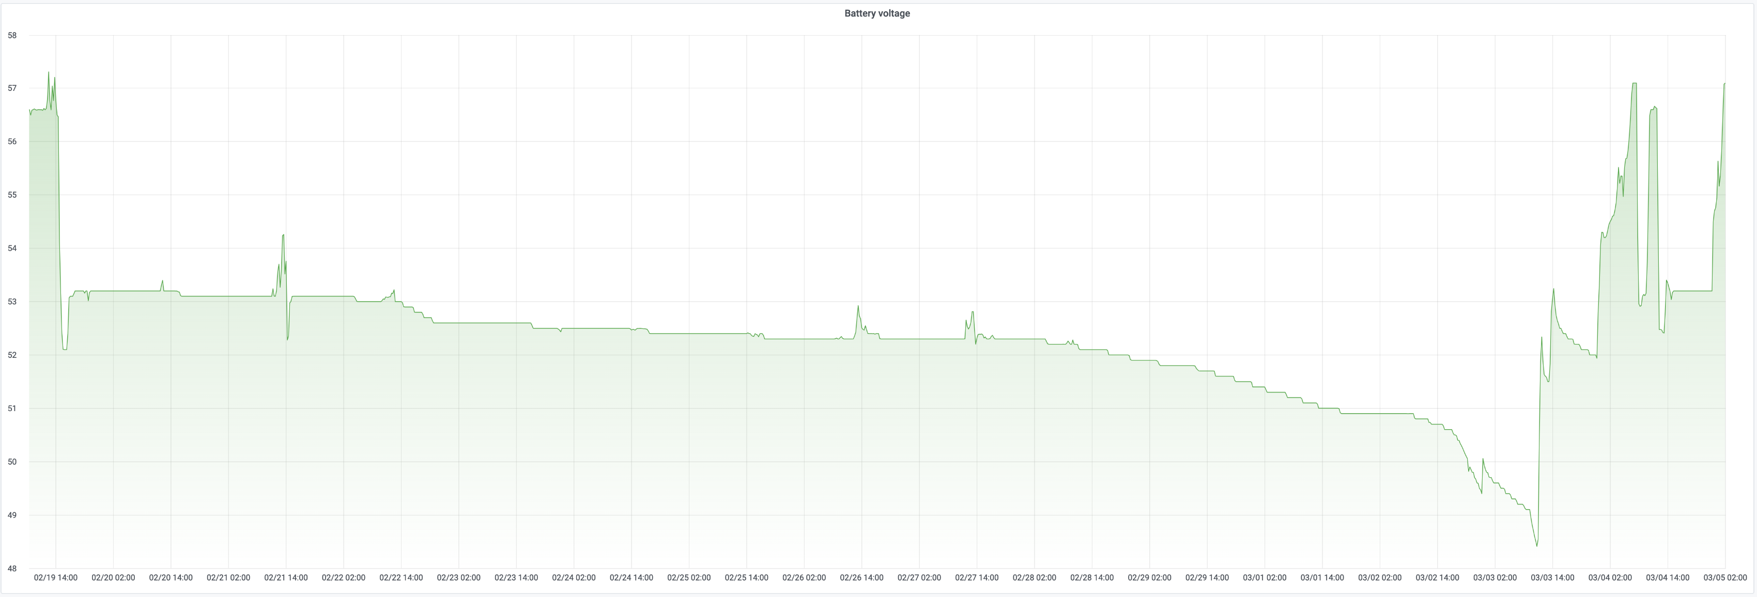The width and height of the screenshot is (1757, 597).
Task: Select the 55 value on the voltage axis
Action: (x=12, y=195)
